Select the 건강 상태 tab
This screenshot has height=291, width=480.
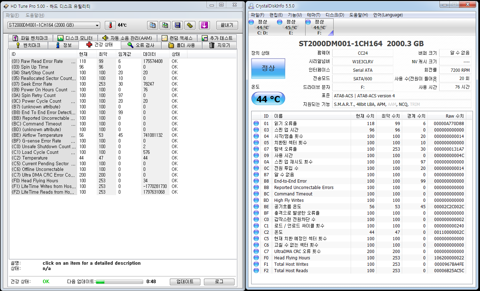[100, 45]
